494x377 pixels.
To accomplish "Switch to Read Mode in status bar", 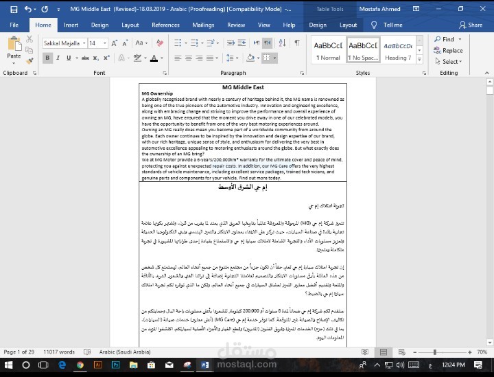I will coord(365,352).
